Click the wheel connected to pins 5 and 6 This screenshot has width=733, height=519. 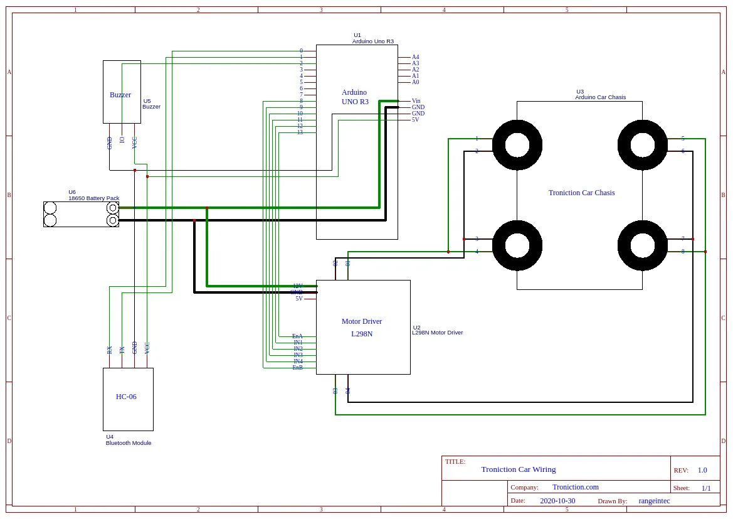642,145
